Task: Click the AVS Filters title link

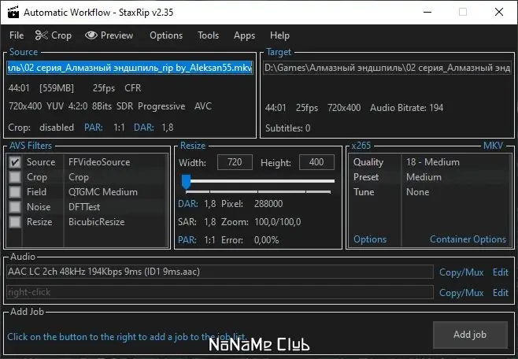Action: pos(31,146)
